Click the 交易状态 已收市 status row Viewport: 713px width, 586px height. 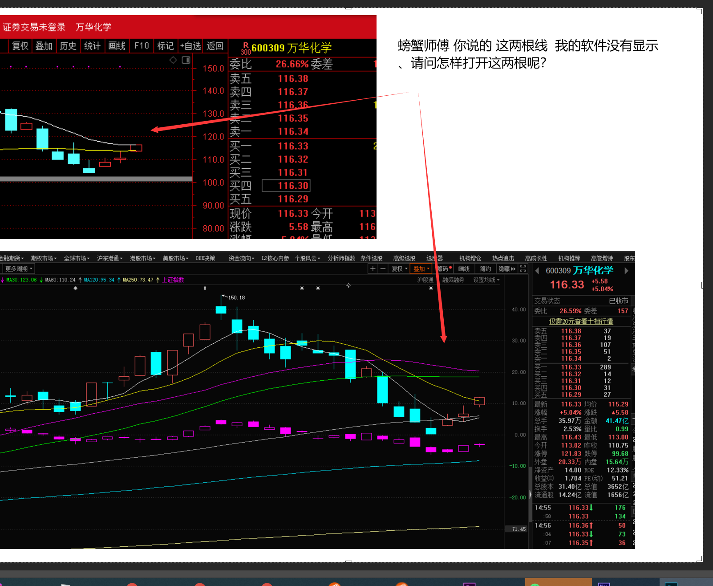[581, 301]
